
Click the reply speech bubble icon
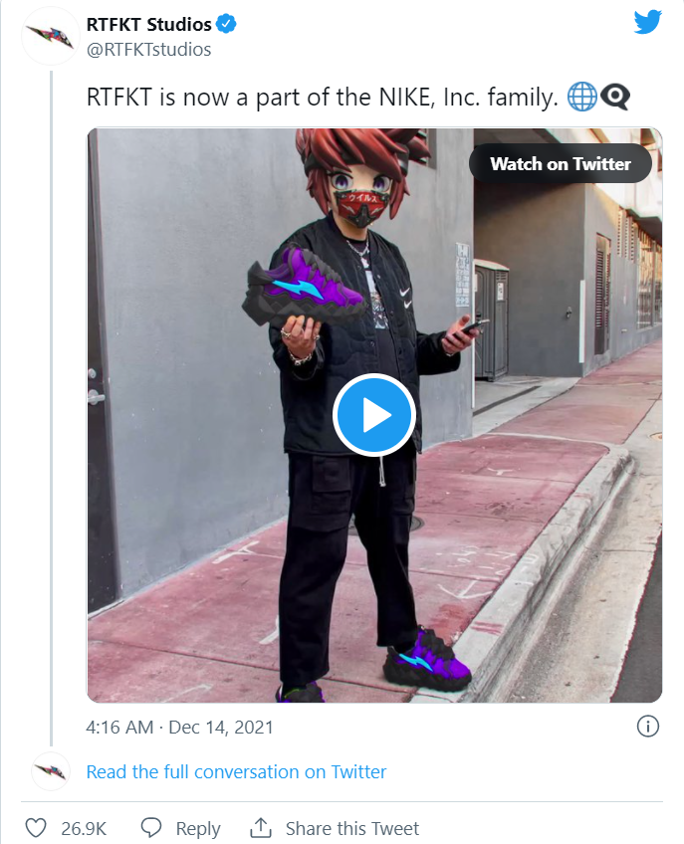[151, 828]
